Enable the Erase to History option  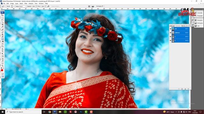click(x=55, y=6)
